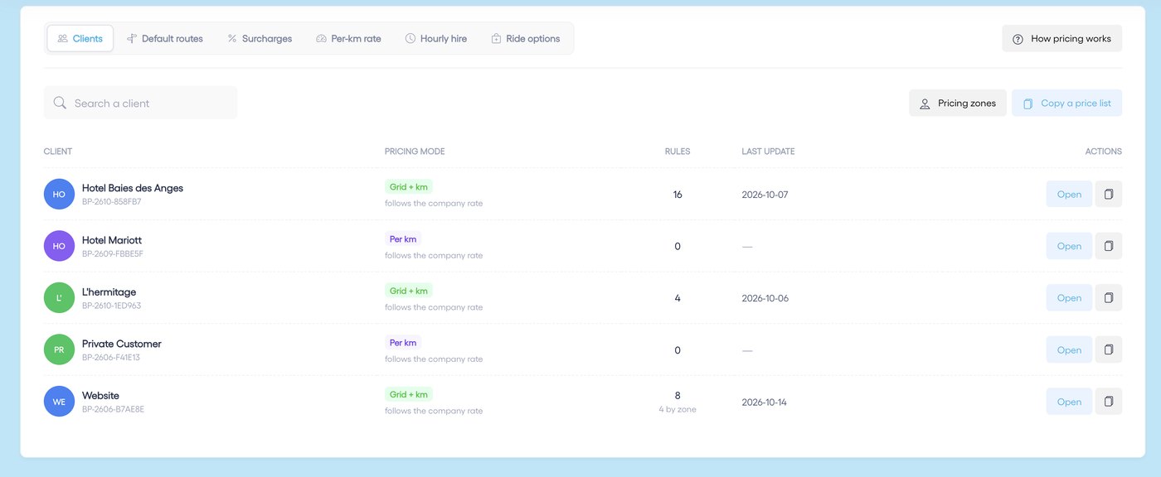Click the LAST UPDATE column header

tap(769, 152)
